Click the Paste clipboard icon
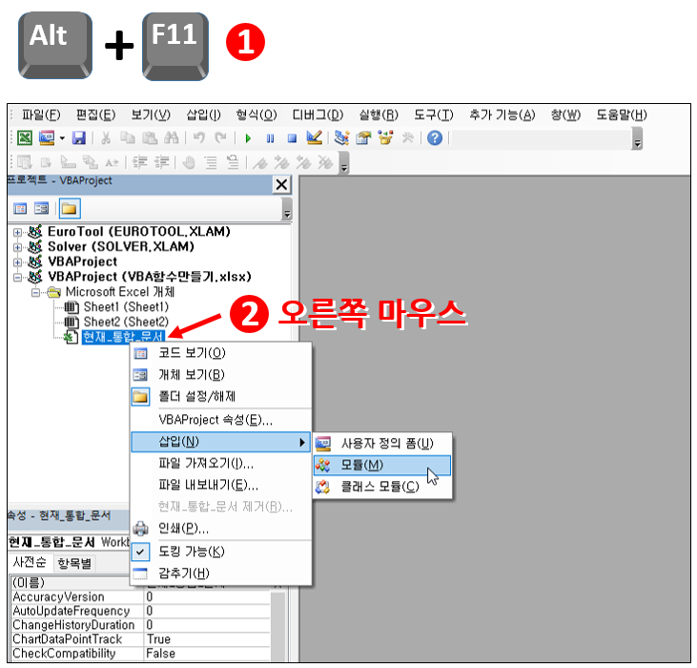This screenshot has height=668, width=697. 150,138
